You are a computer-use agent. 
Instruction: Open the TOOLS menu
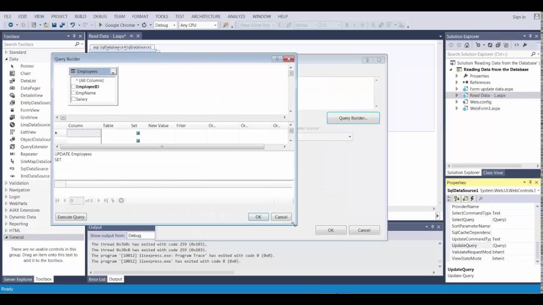click(x=162, y=17)
